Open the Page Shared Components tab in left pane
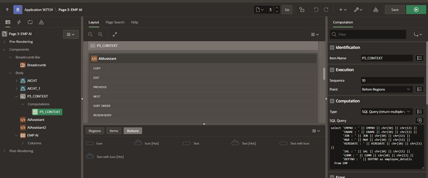The height and width of the screenshot is (178, 428). (41, 22)
